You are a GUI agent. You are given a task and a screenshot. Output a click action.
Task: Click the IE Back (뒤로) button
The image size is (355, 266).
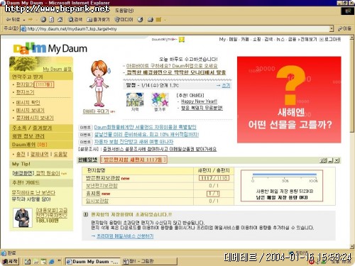[x=13, y=19]
